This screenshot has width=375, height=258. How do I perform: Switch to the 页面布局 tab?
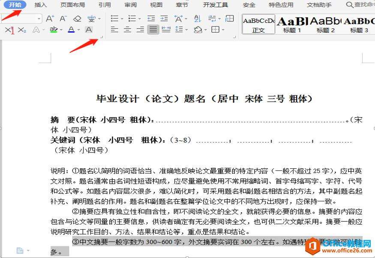click(73, 5)
